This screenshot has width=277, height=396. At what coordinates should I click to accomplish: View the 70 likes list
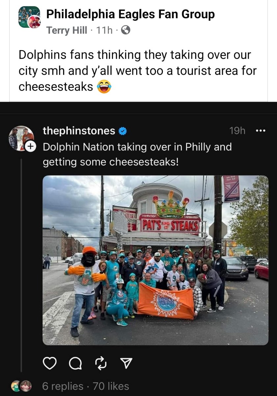pos(111,386)
